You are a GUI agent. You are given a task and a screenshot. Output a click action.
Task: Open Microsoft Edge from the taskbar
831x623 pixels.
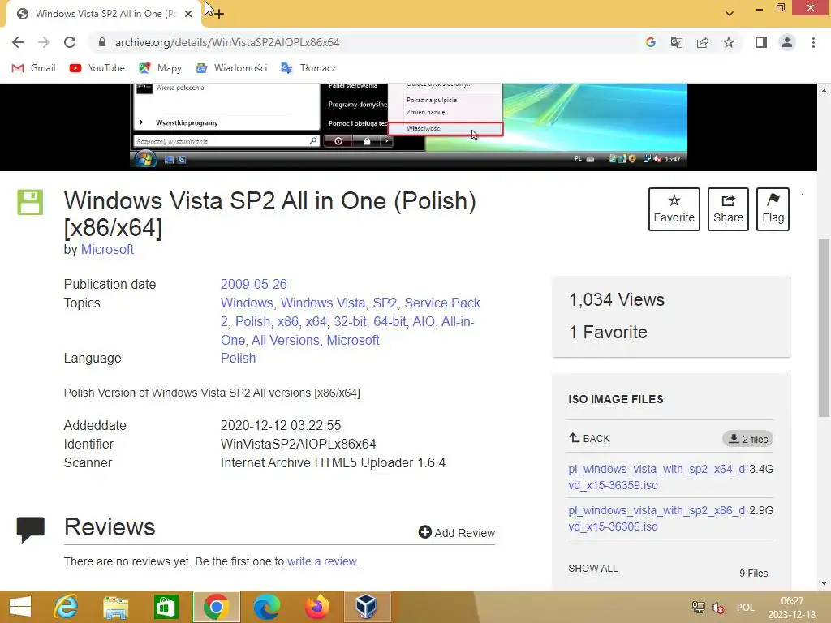(266, 607)
